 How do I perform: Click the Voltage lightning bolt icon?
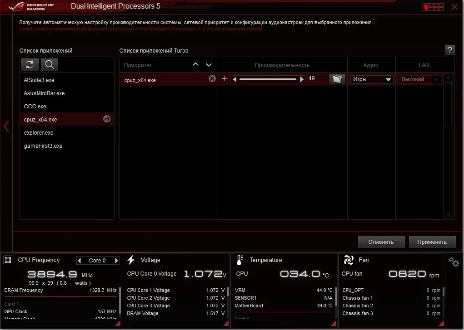[x=131, y=260]
